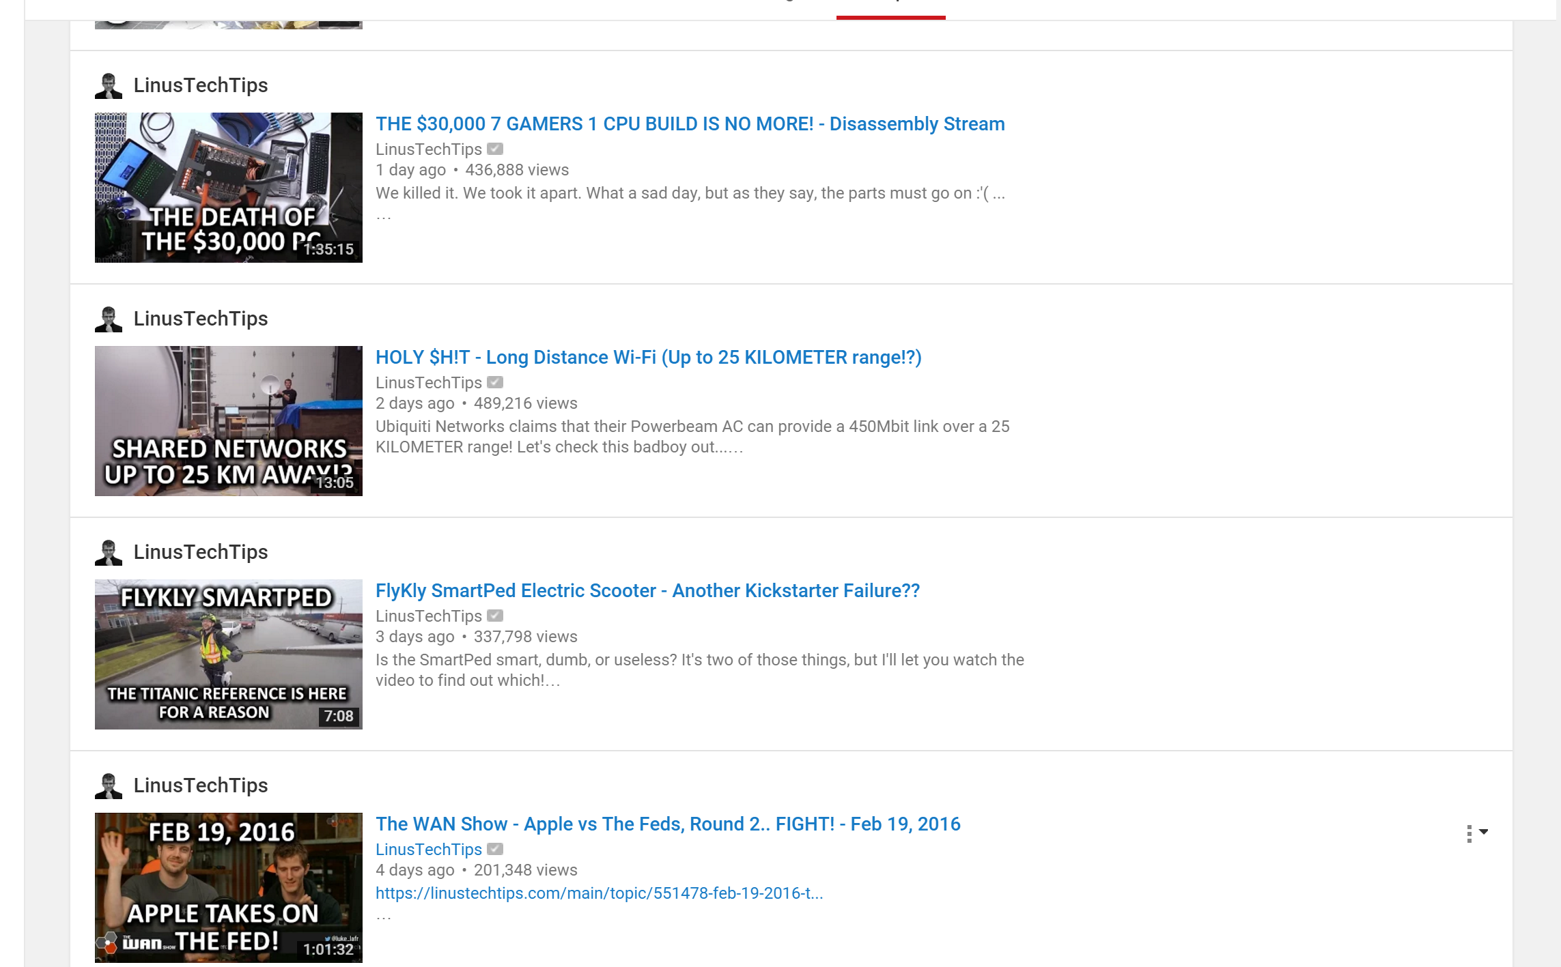Click blue LinusTechTips channel name under WAN Show
The image size is (1561, 967).
coord(429,850)
